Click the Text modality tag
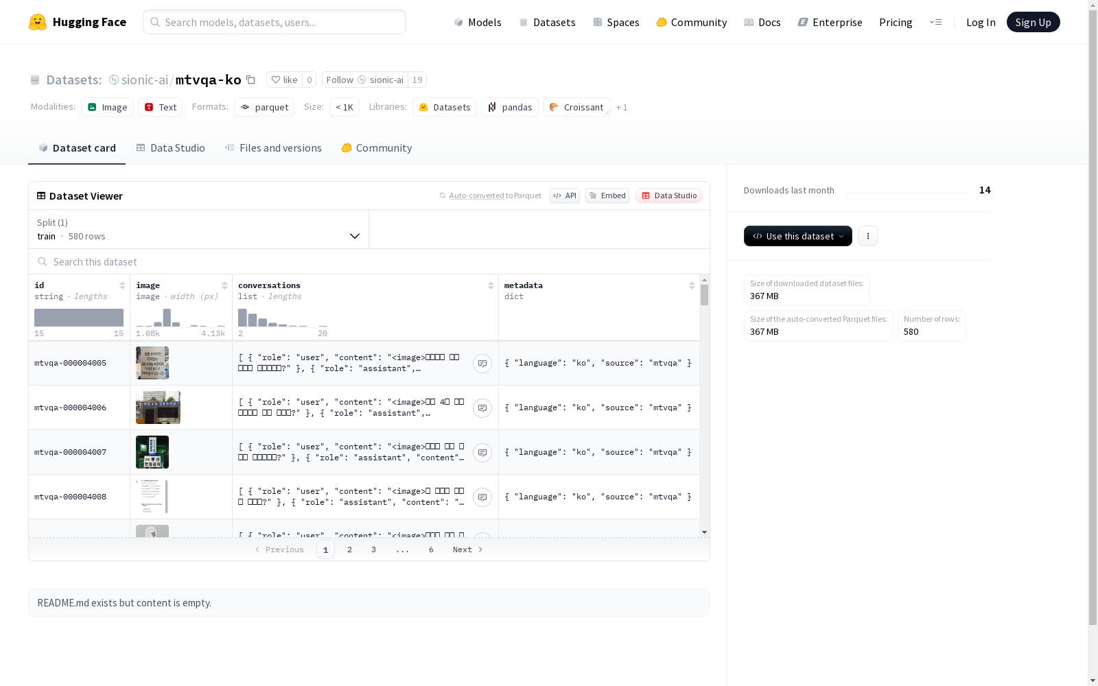This screenshot has height=686, width=1098. 161,107
